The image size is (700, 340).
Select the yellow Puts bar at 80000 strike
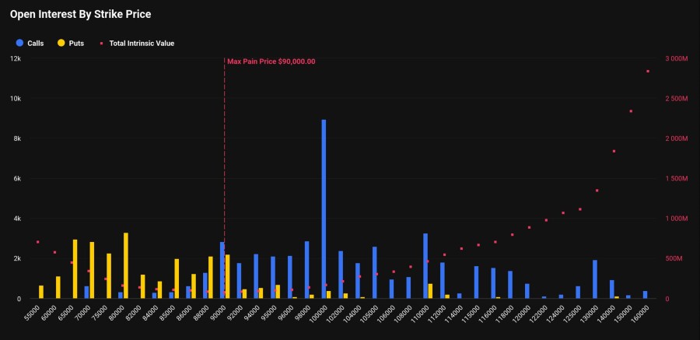point(126,265)
